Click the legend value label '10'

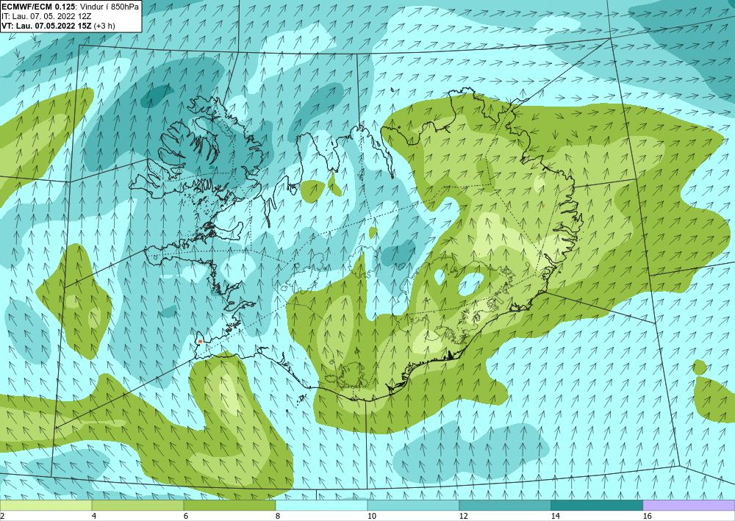click(x=370, y=516)
